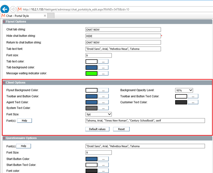This screenshot has height=173, width=213.
Task: Click the browser forward arrow button
Action: pyautogui.click(x=13, y=9)
